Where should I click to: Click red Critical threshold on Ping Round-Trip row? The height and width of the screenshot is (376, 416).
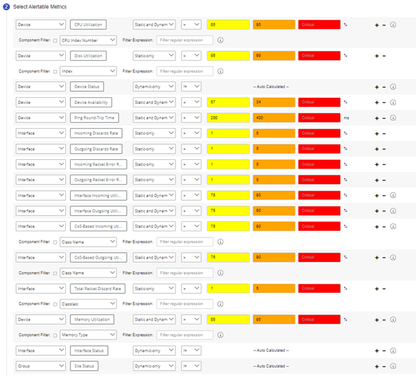[319, 118]
